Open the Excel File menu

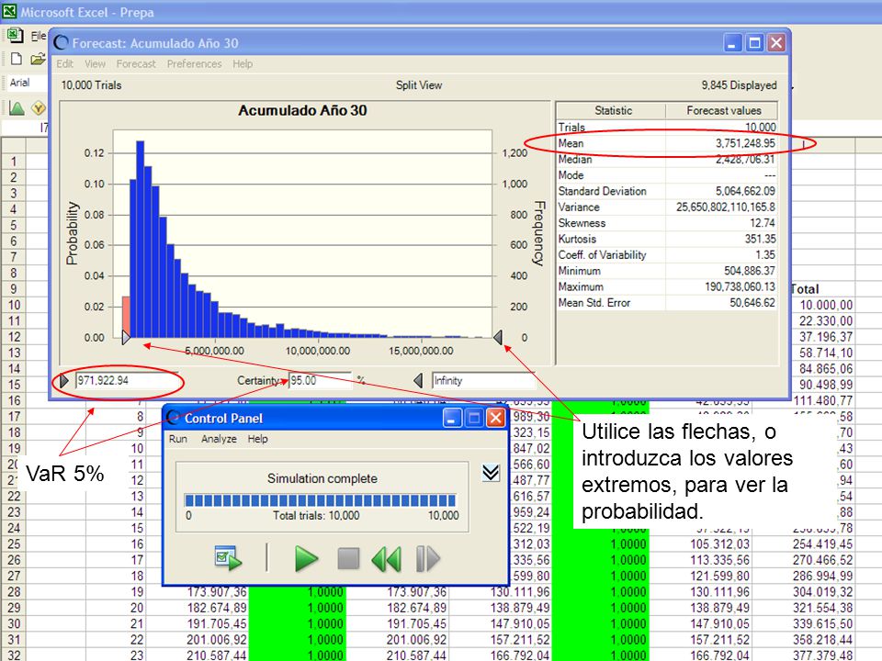pyautogui.click(x=39, y=36)
